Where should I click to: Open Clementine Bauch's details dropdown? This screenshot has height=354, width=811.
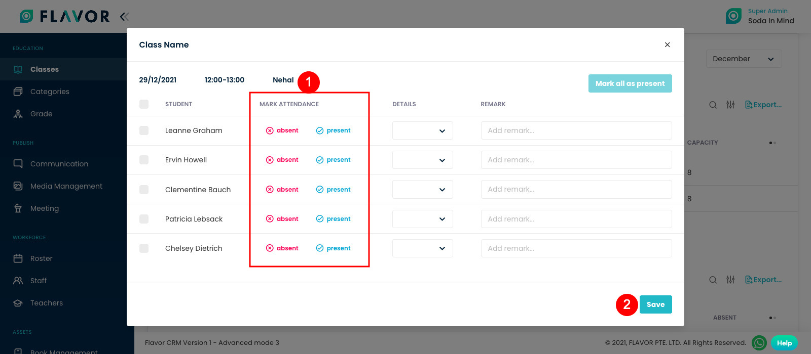pyautogui.click(x=423, y=190)
